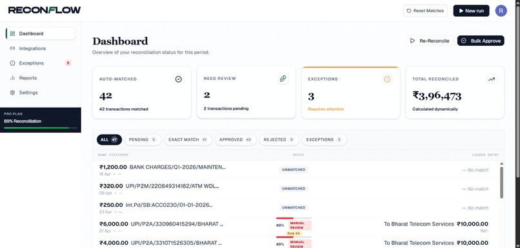
Task: Click Bulk Approve
Action: [481, 41]
